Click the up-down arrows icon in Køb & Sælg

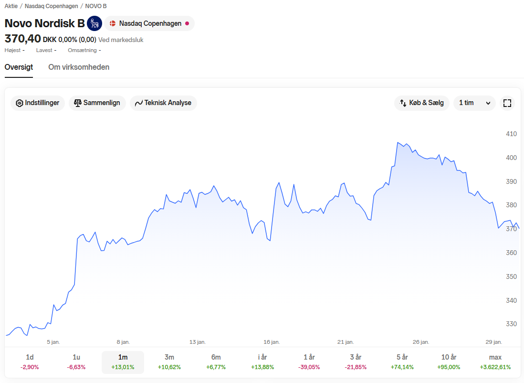[x=403, y=103]
